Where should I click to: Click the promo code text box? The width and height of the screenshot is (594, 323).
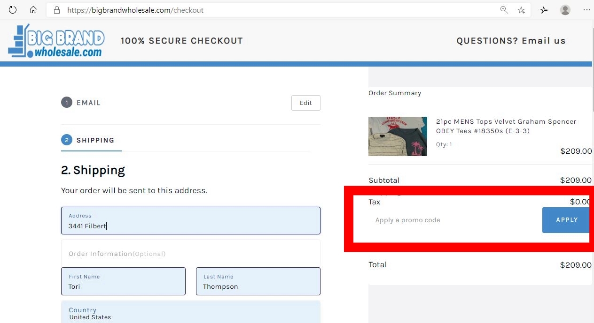point(451,220)
